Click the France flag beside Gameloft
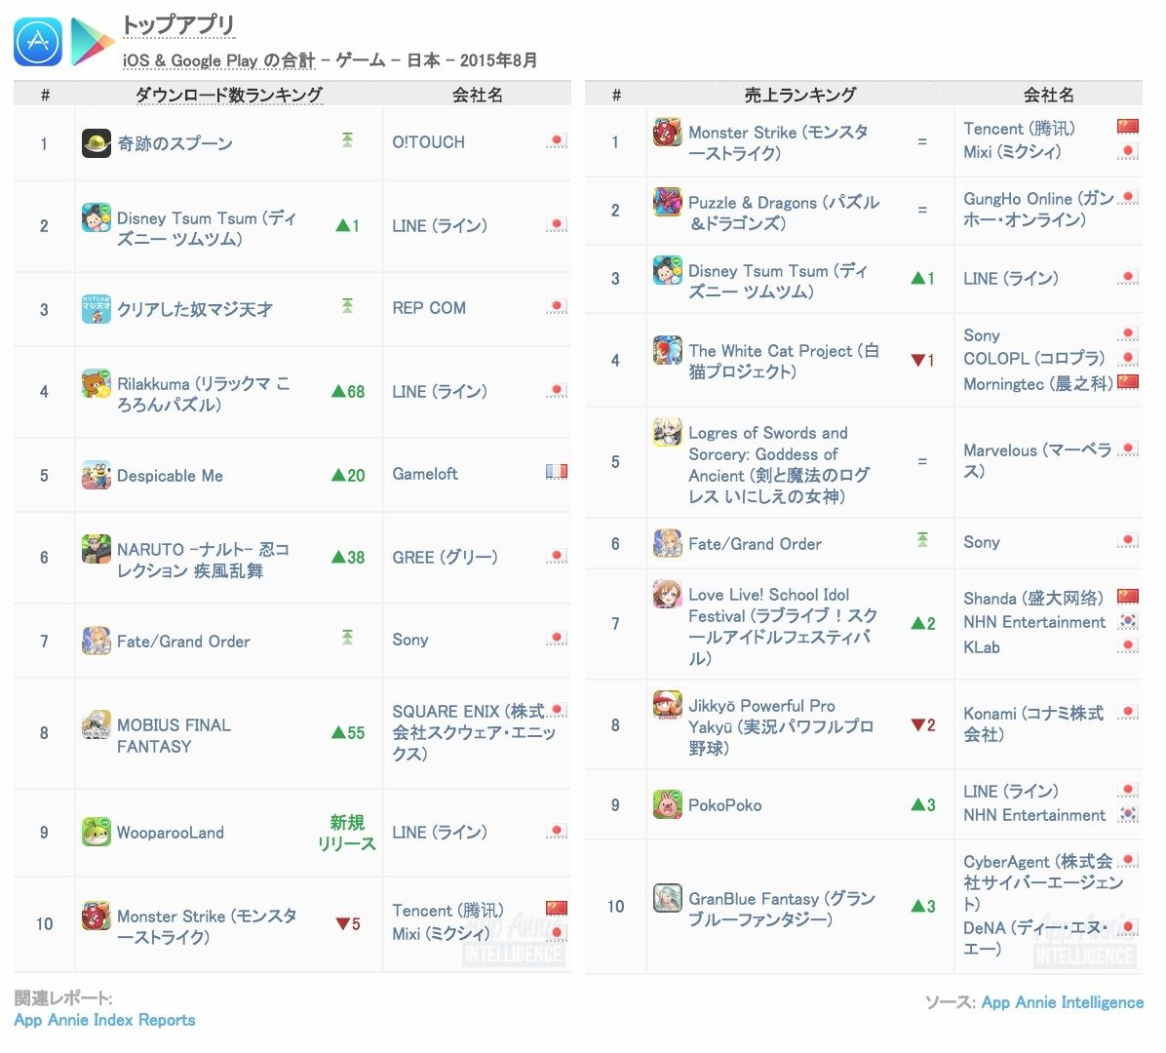 point(556,472)
